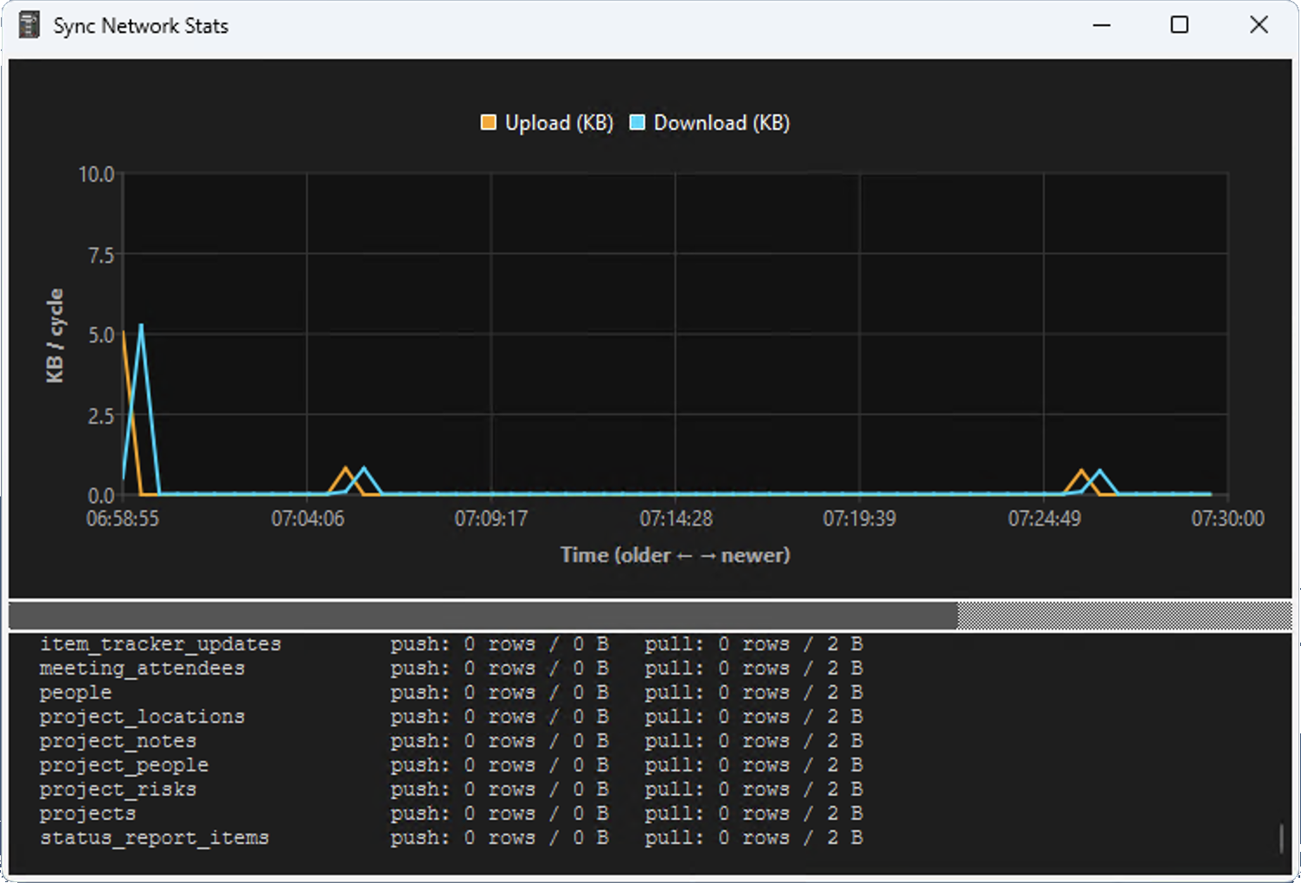Click the 07:19:39 time axis label
1301x883 pixels.
(x=860, y=519)
